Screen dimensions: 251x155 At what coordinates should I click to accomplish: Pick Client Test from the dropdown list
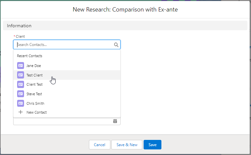[x=35, y=84]
